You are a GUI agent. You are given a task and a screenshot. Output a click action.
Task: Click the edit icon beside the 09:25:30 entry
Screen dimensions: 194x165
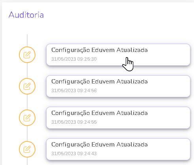point(27,55)
